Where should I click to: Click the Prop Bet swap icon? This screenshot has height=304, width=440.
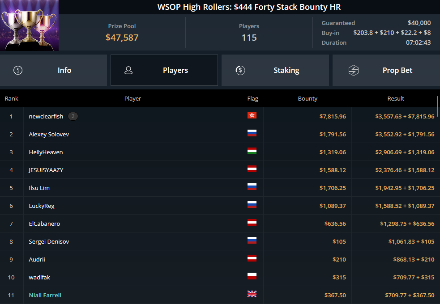tap(354, 70)
